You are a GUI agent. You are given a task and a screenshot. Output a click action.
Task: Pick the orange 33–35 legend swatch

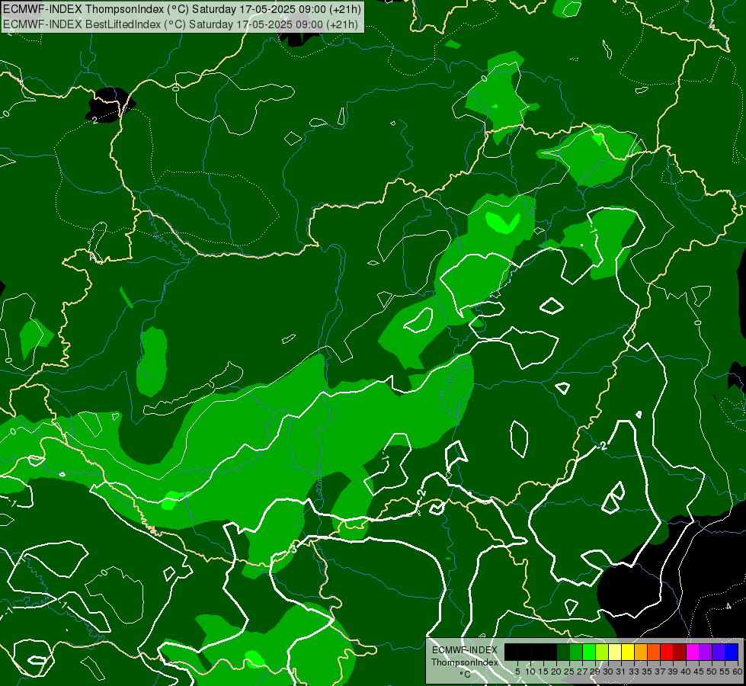click(x=641, y=652)
